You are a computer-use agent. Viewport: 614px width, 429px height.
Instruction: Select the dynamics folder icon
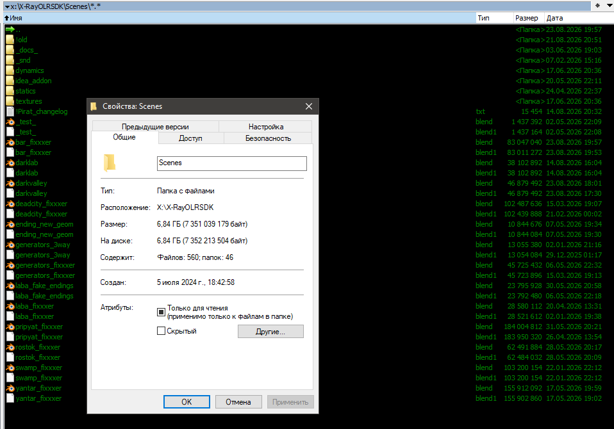click(x=10, y=70)
